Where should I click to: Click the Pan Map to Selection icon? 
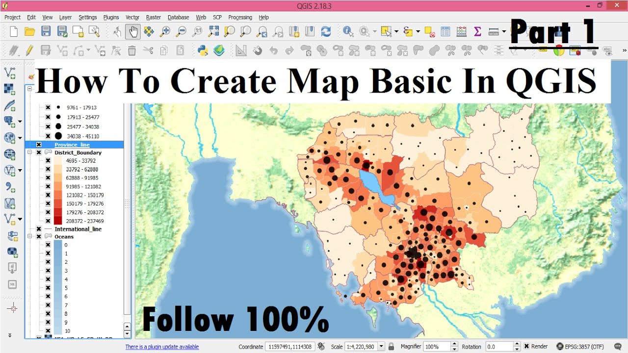[149, 32]
